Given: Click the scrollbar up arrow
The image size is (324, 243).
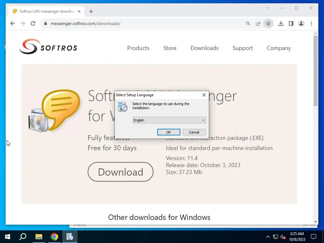Looking at the screenshot, I should pos(315,33).
